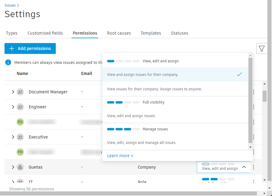Click the checkmark on selected permission option
This screenshot has width=272, height=196.
coord(239,74)
